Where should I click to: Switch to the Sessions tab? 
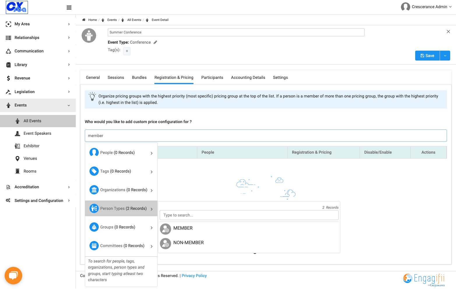pos(116,77)
